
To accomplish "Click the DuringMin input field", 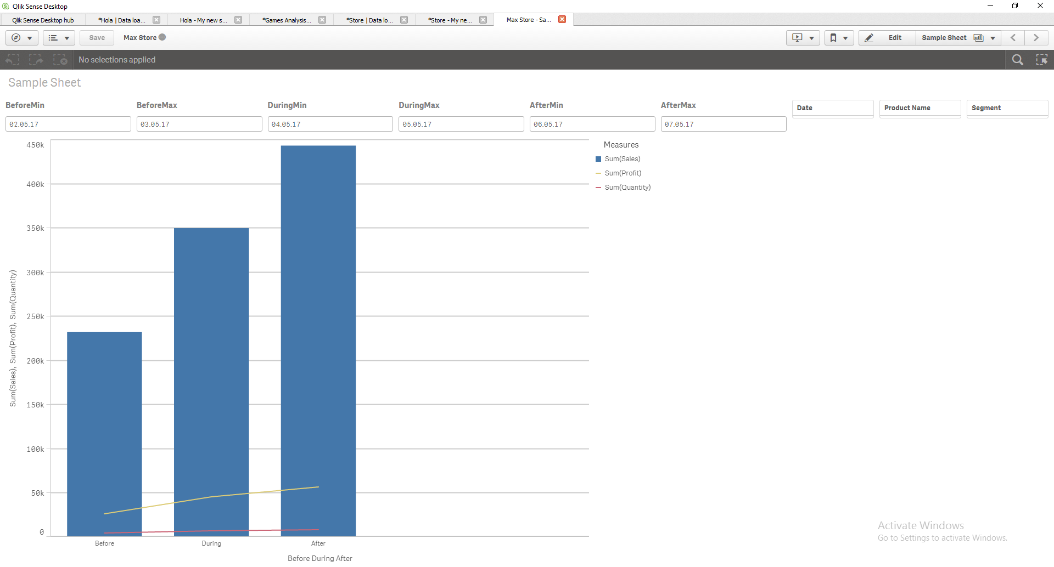I will click(330, 124).
